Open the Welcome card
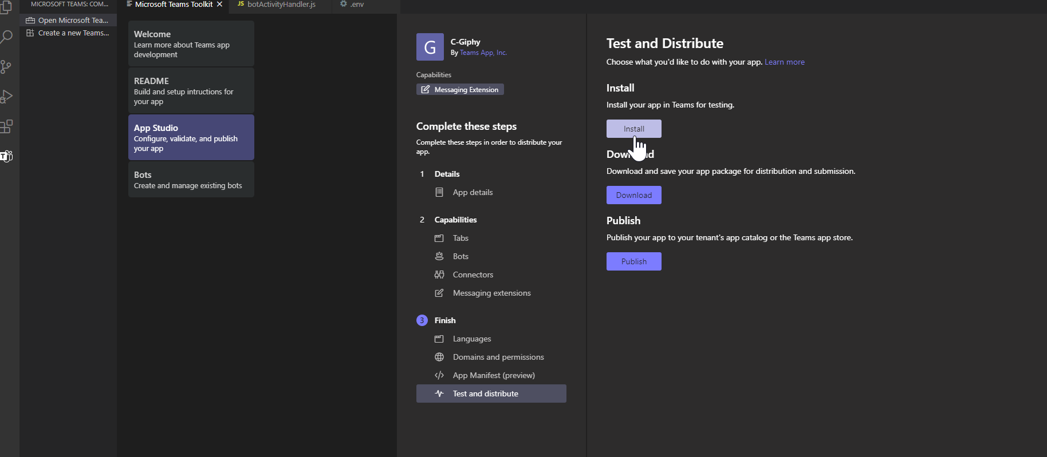1047x457 pixels. click(x=191, y=43)
